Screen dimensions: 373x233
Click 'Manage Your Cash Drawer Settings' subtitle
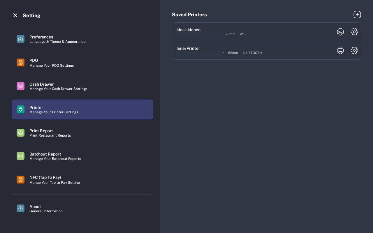point(58,89)
